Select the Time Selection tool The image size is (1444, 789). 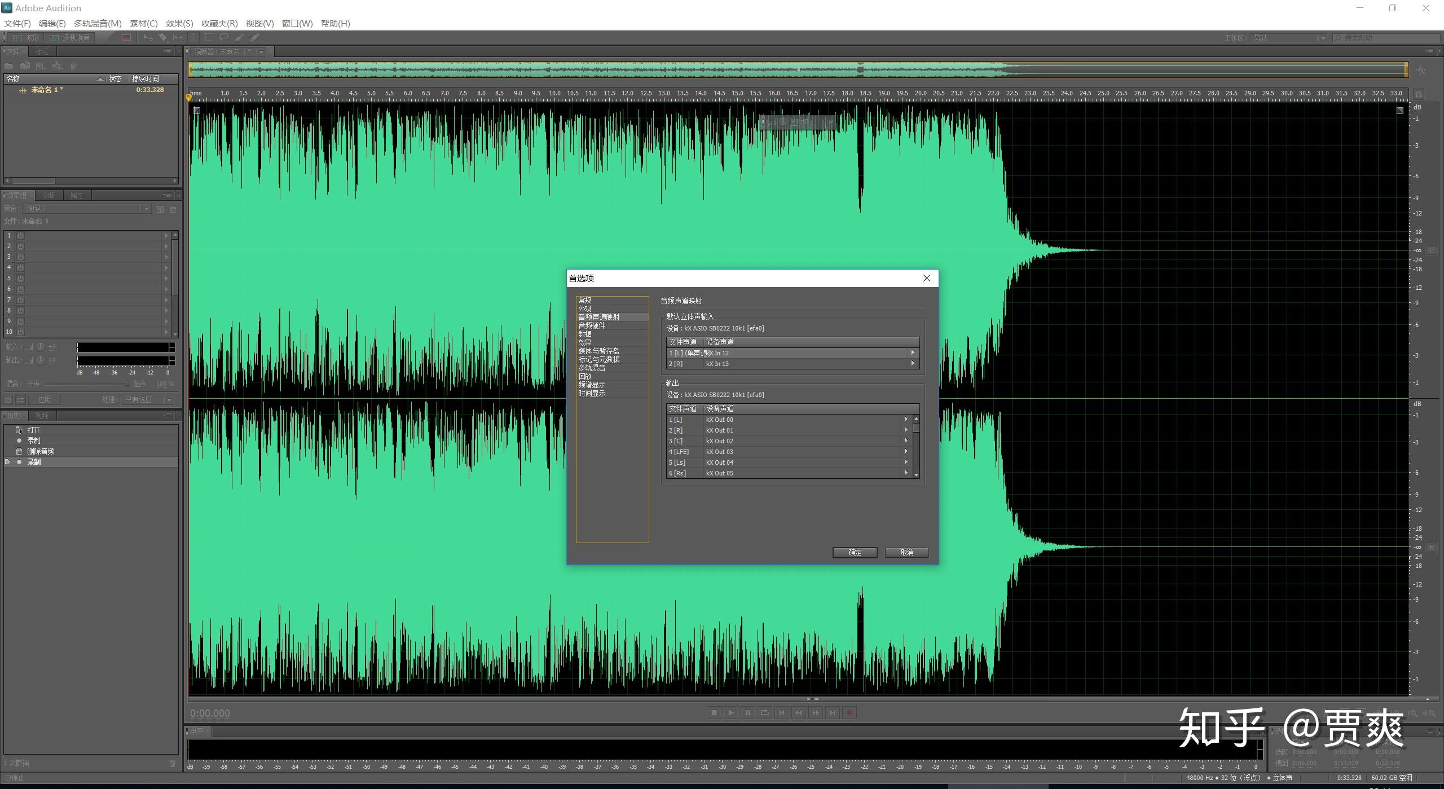(193, 37)
